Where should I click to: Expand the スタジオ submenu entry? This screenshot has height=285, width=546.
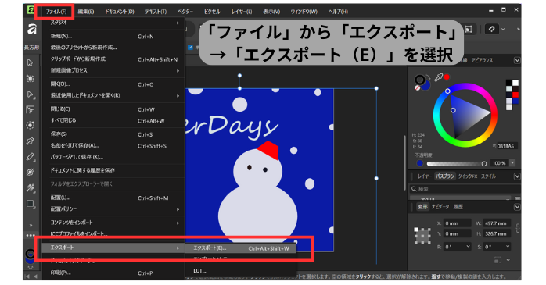click(x=113, y=23)
